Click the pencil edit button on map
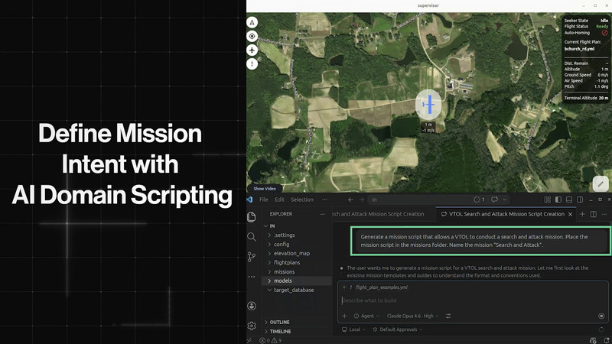This screenshot has height=344, width=612. point(601,184)
